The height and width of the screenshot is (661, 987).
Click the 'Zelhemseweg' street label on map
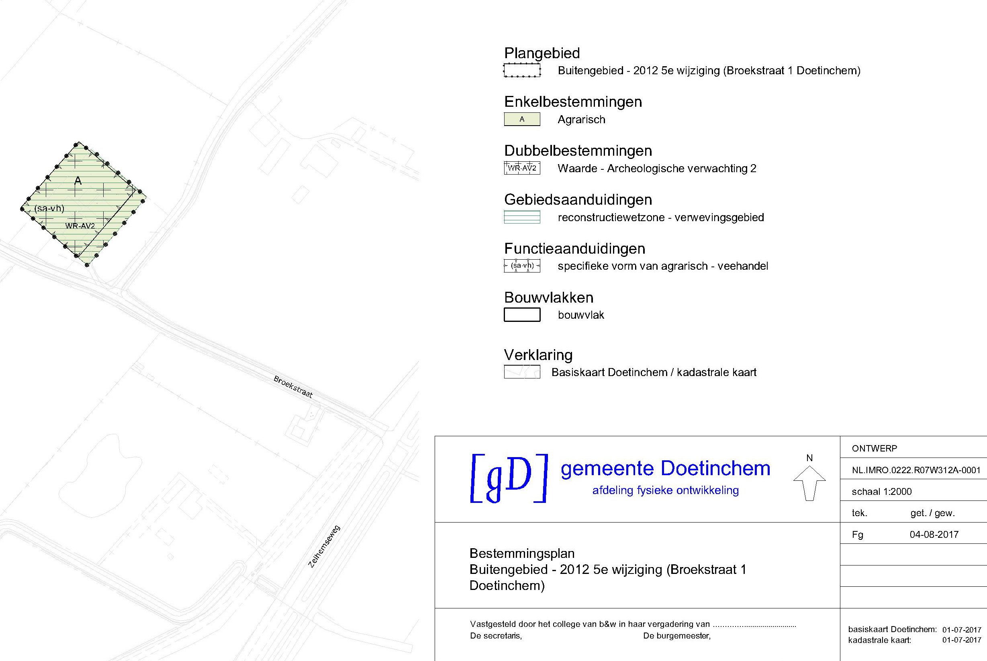[x=324, y=546]
